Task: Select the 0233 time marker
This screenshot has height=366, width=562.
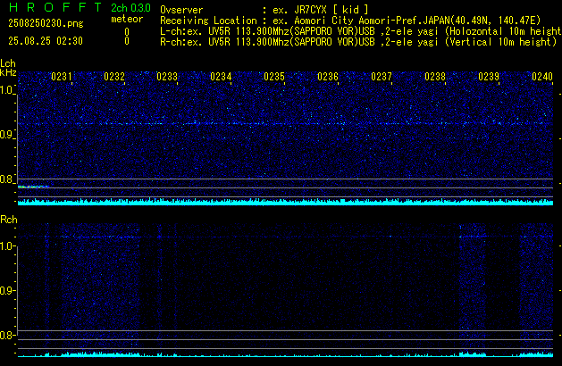Action: point(167,77)
